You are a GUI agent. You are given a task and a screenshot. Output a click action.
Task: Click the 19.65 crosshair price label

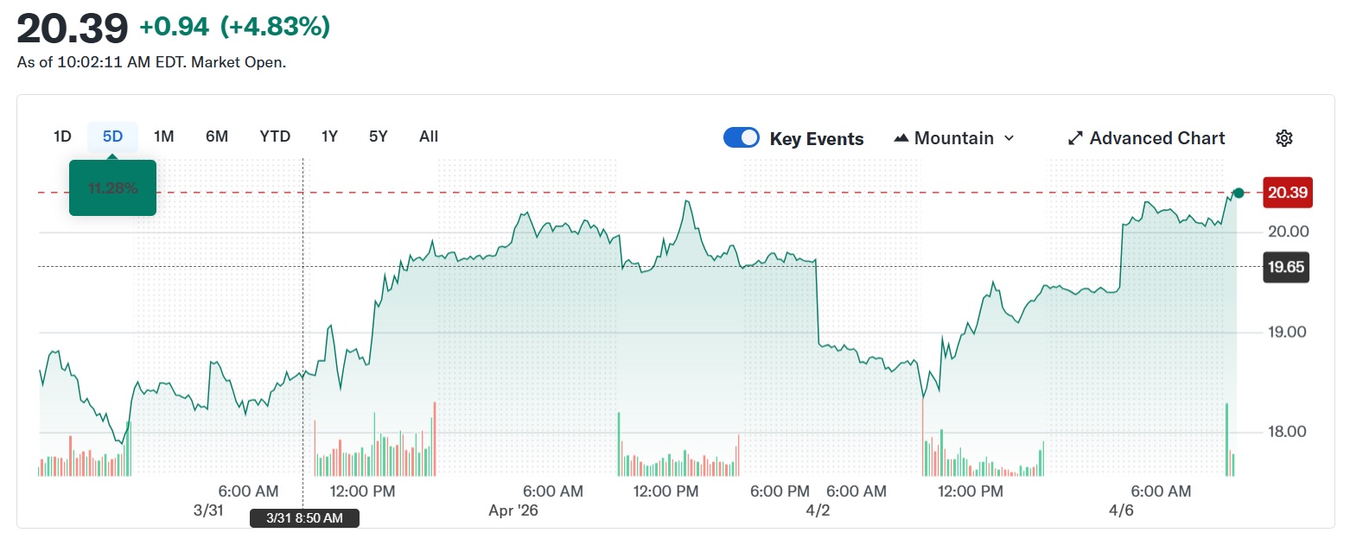(1285, 267)
